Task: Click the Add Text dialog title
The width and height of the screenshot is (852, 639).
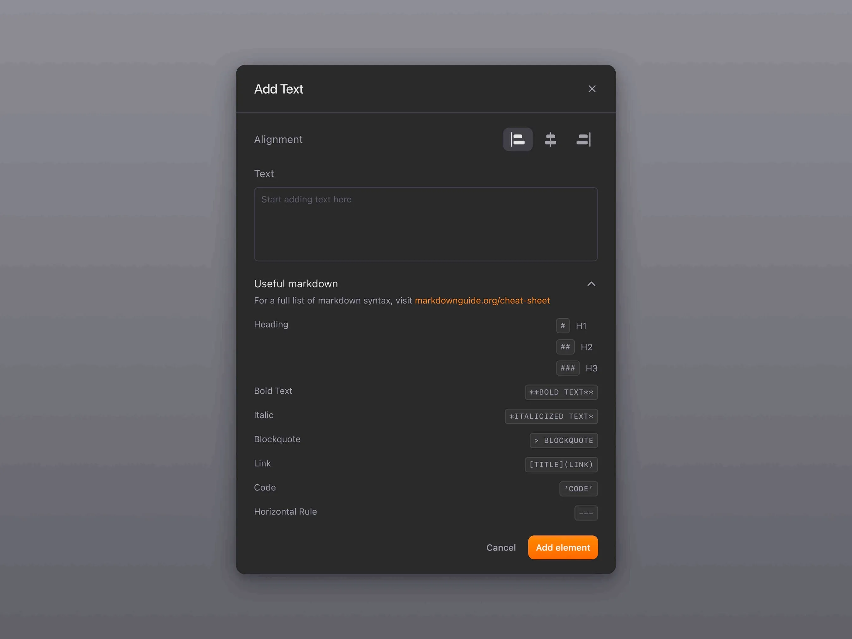Action: 278,89
